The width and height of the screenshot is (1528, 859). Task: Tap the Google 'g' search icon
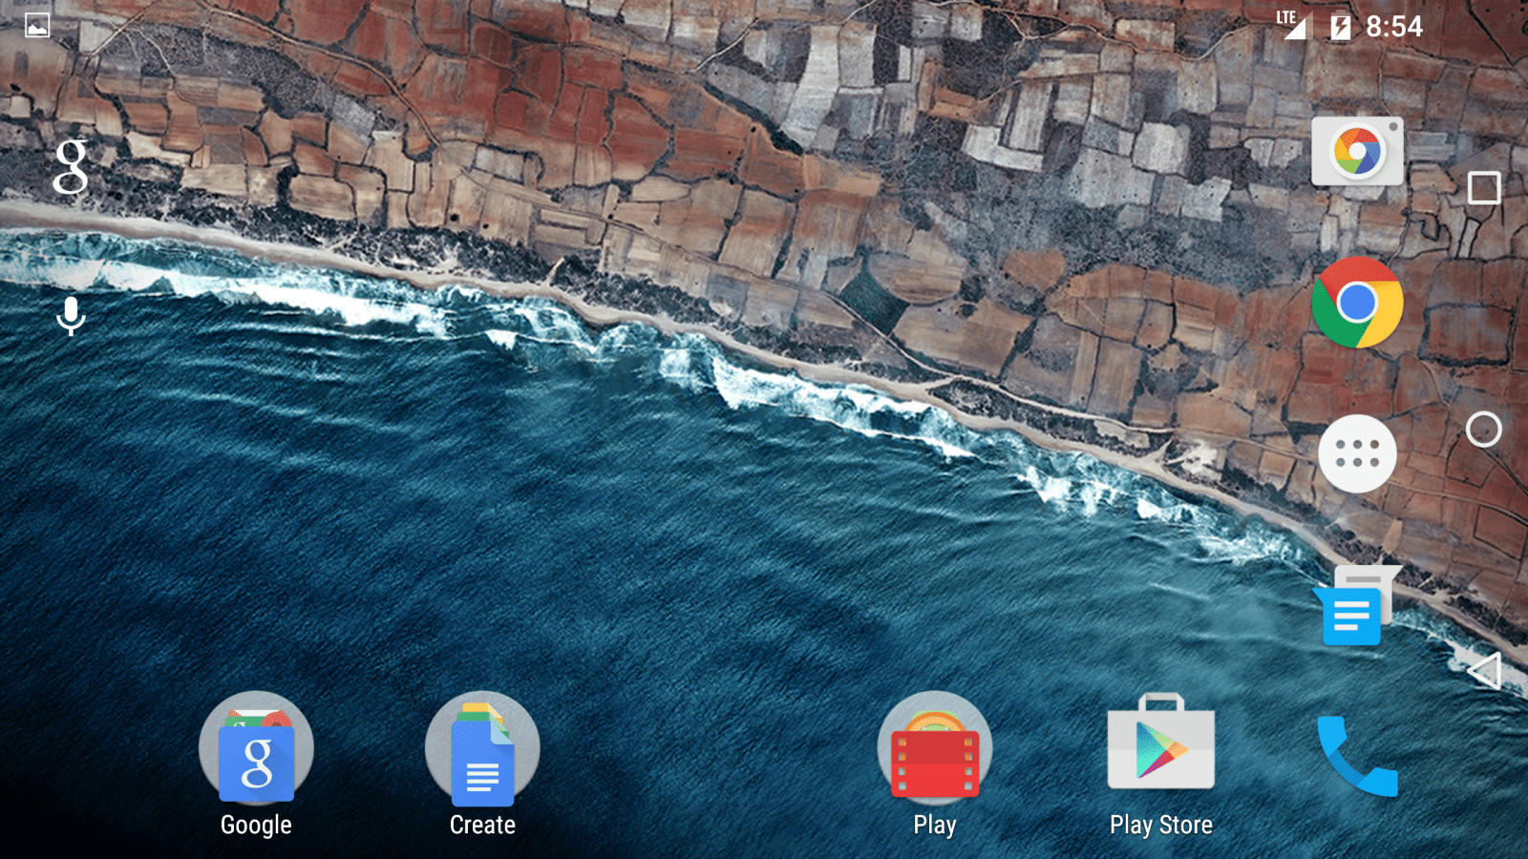tap(71, 167)
